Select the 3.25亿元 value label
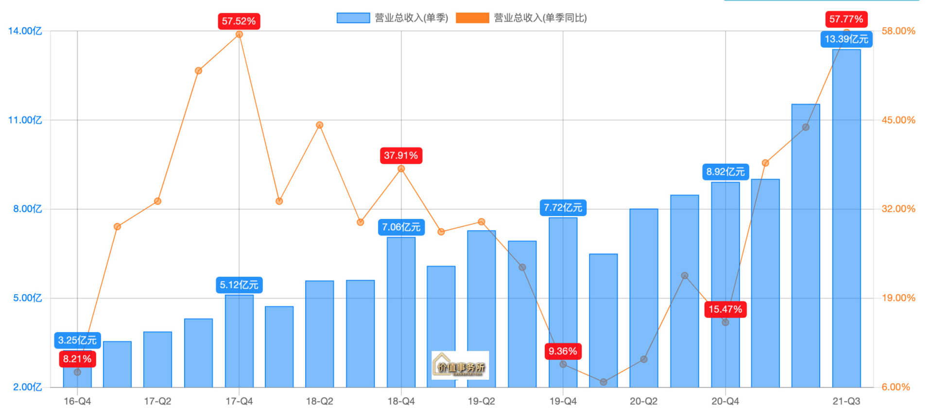 pyautogui.click(x=77, y=340)
